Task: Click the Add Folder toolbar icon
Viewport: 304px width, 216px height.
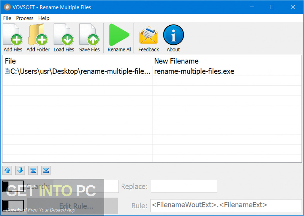Action: pos(38,38)
